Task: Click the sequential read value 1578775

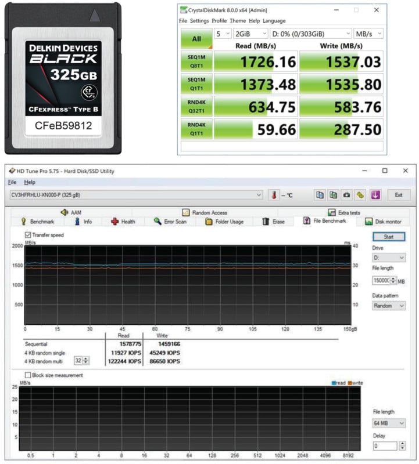Action: (x=130, y=344)
